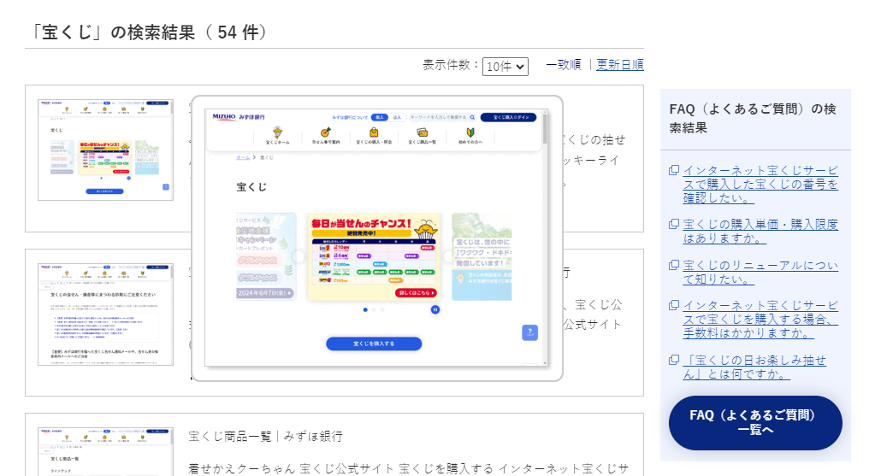Click the MIZUHO みずほ銀行 logo in preview
Image resolution: width=875 pixels, height=476 pixels.
pos(239,117)
